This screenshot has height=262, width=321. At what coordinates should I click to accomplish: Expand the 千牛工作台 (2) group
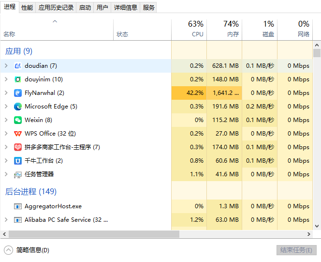(6, 161)
